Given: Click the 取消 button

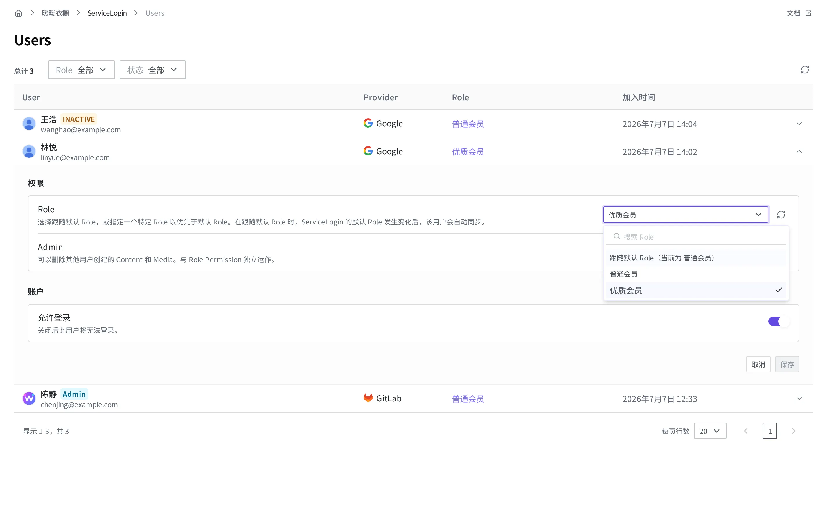Looking at the screenshot, I should pyautogui.click(x=758, y=364).
